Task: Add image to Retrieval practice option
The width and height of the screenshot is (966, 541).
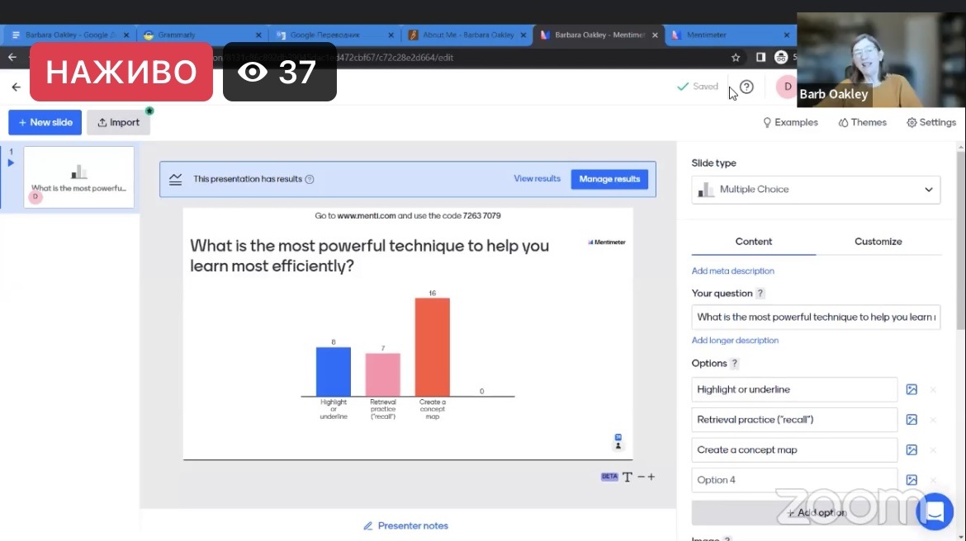Action: [912, 420]
